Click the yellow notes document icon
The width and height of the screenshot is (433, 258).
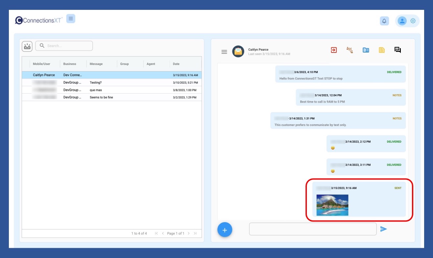[381, 50]
